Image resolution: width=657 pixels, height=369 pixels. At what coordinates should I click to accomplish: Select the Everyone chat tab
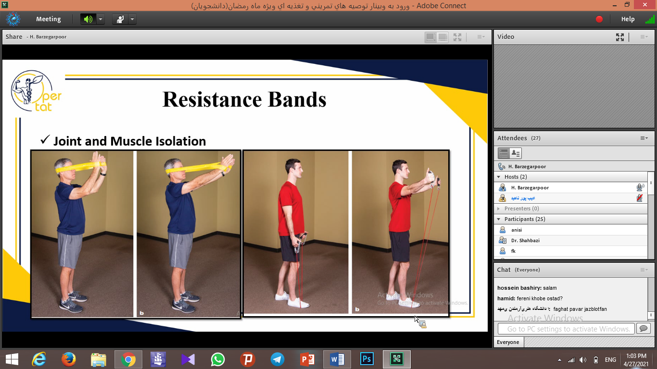[x=508, y=342]
